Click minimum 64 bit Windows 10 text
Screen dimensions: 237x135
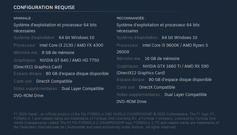coord(77,38)
